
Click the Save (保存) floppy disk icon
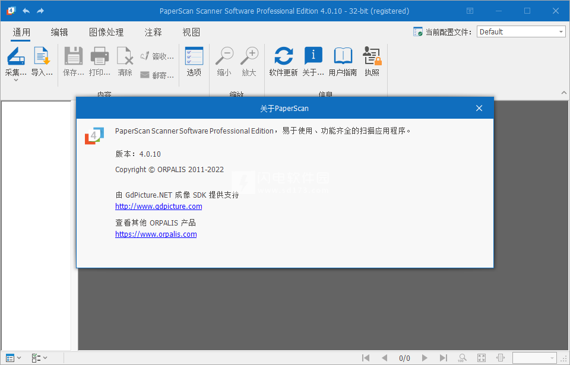[74, 56]
